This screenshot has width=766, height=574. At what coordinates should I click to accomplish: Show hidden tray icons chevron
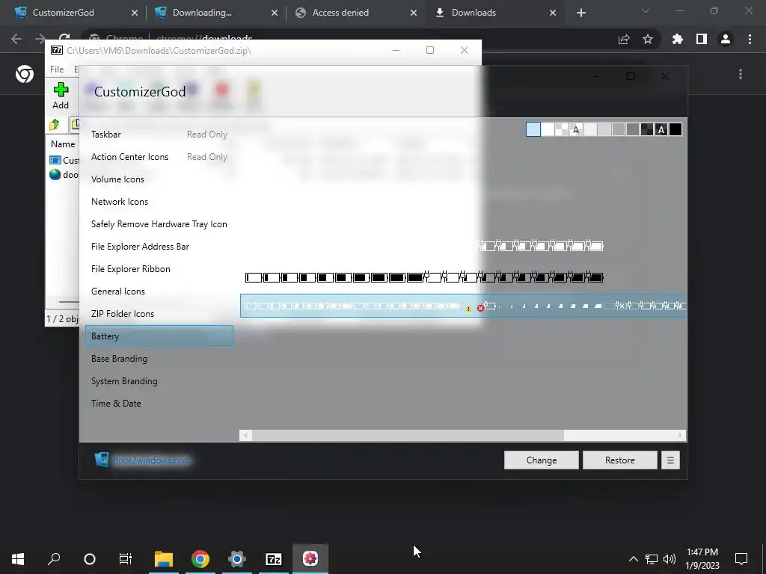click(x=633, y=559)
